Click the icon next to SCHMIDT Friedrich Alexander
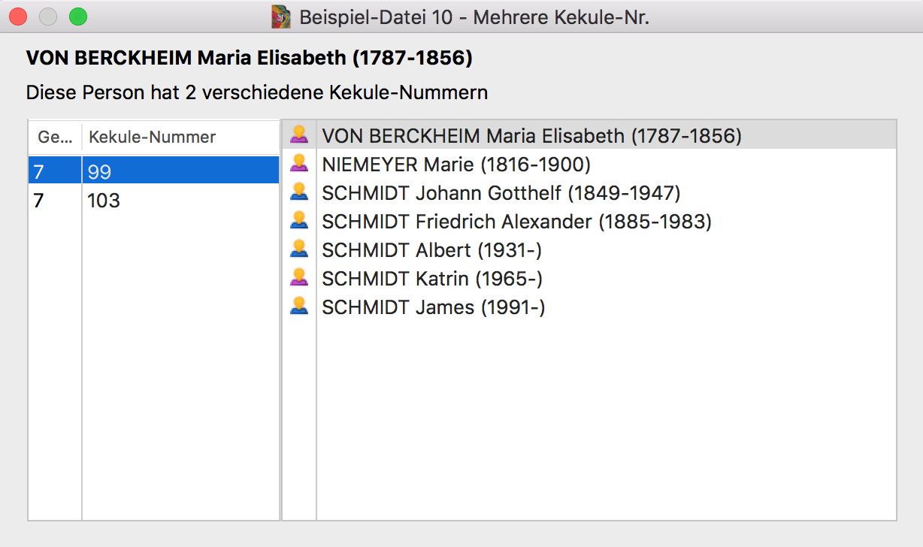Image resolution: width=923 pixels, height=547 pixels. 299,221
